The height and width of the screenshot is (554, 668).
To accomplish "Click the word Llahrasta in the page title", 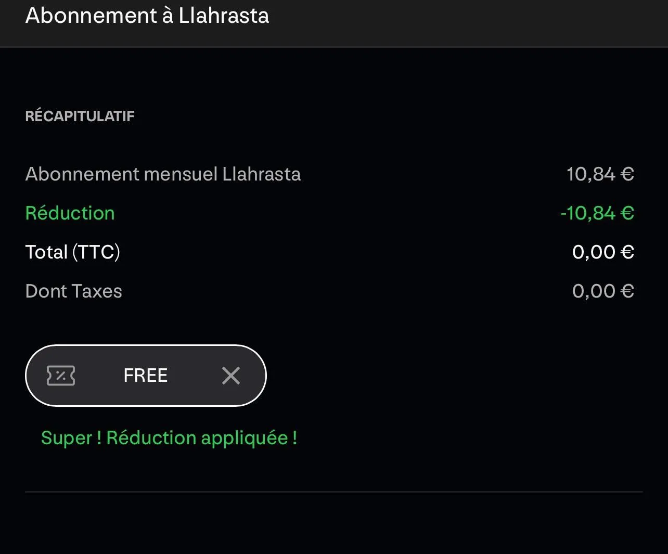I will pyautogui.click(x=224, y=16).
